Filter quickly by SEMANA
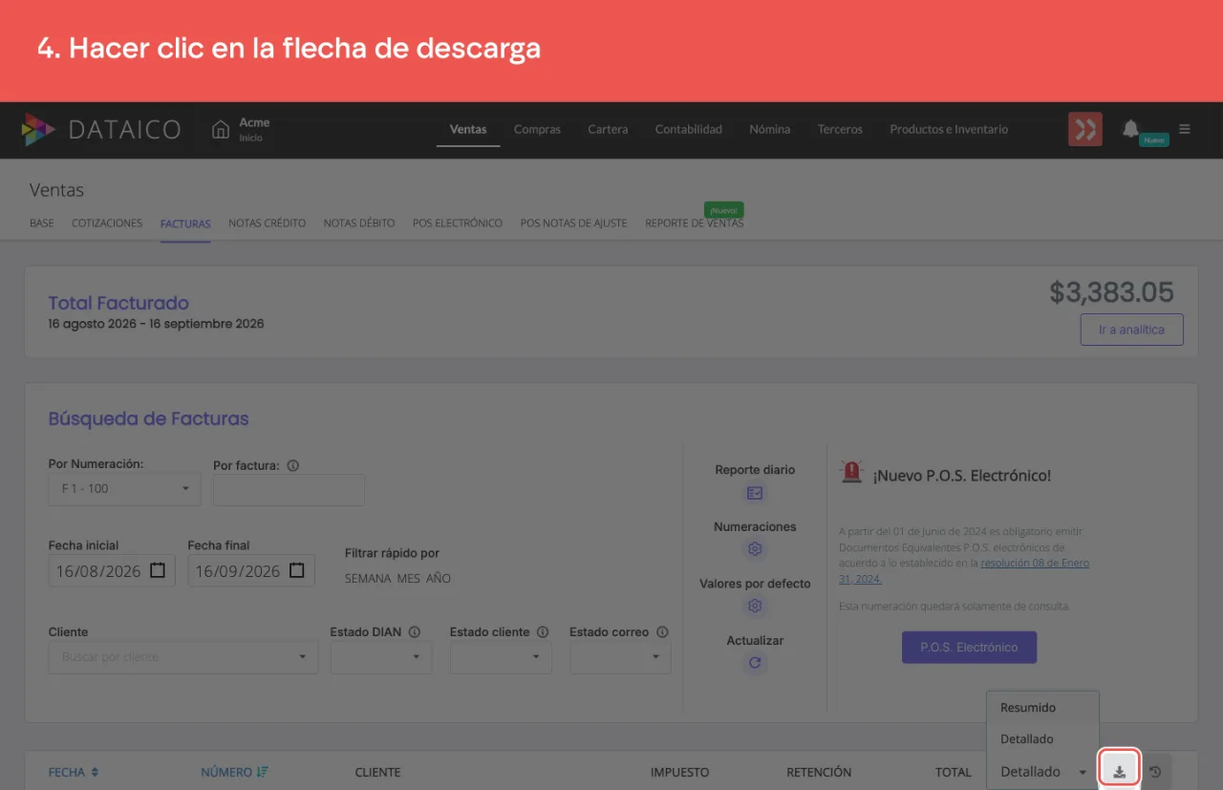 (368, 579)
